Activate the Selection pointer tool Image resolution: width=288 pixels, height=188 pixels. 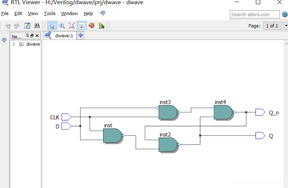click(x=52, y=26)
